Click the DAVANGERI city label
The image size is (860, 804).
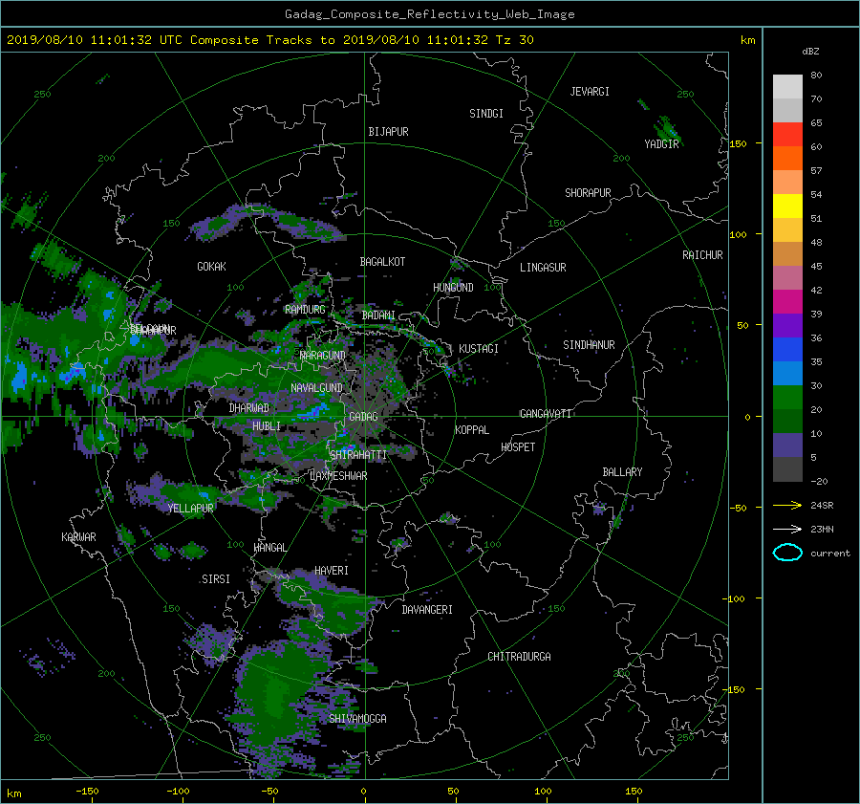coord(427,610)
